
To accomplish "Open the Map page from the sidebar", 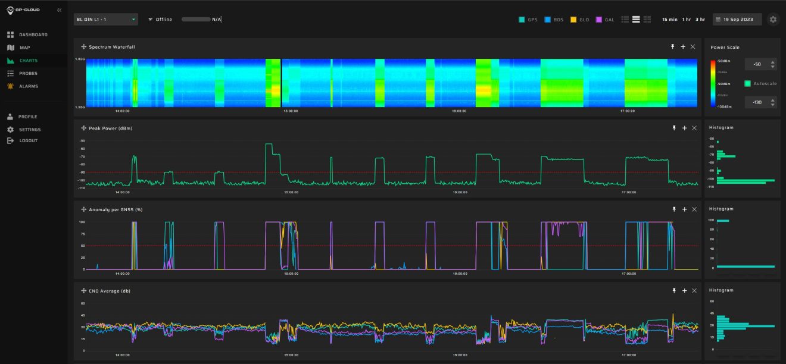I will 24,47.
